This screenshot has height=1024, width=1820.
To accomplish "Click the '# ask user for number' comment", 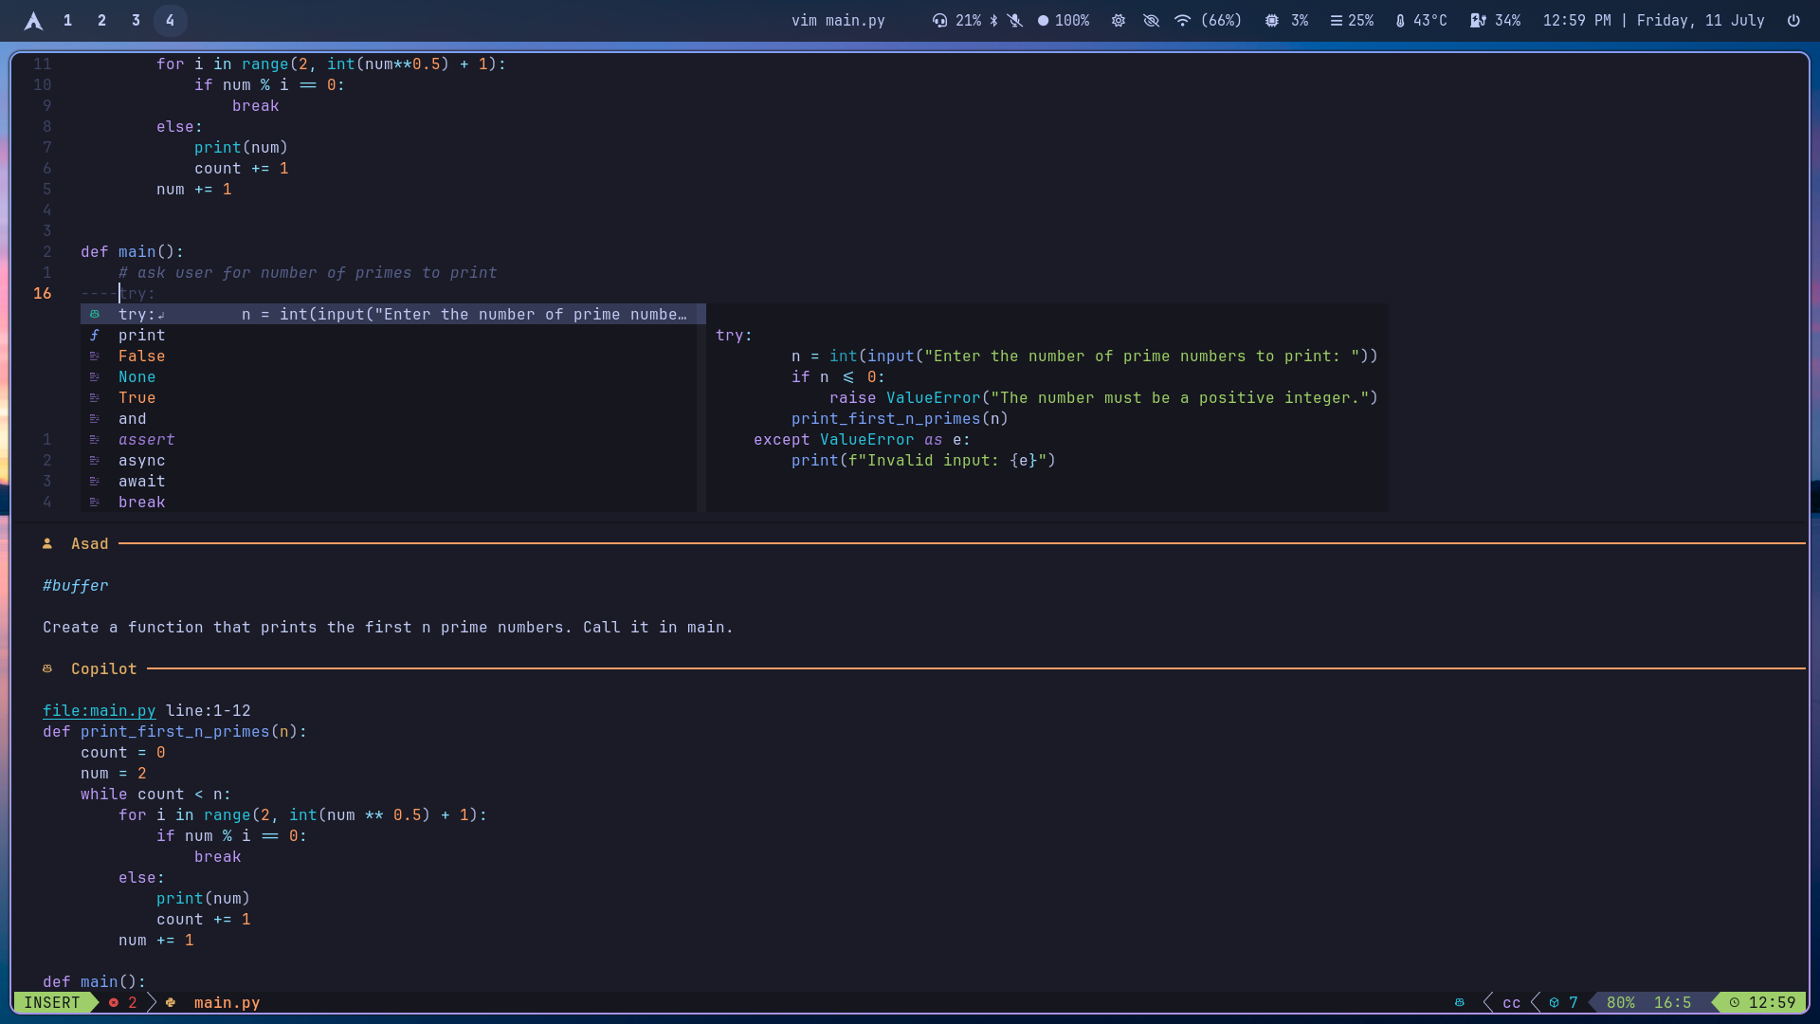I will click(308, 272).
